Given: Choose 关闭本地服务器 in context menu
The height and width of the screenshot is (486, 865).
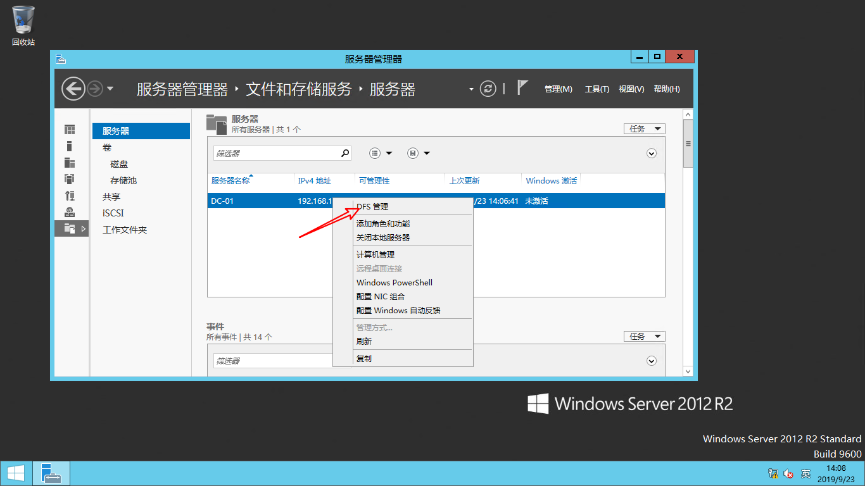Looking at the screenshot, I should click(403, 237).
